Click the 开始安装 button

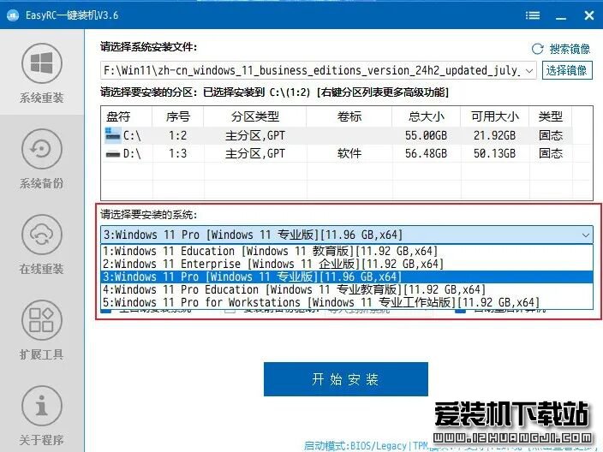coord(346,379)
